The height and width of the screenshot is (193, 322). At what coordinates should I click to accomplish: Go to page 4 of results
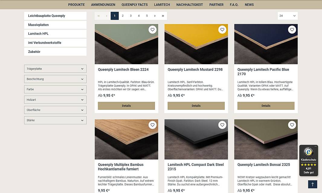pyautogui.click(x=139, y=16)
